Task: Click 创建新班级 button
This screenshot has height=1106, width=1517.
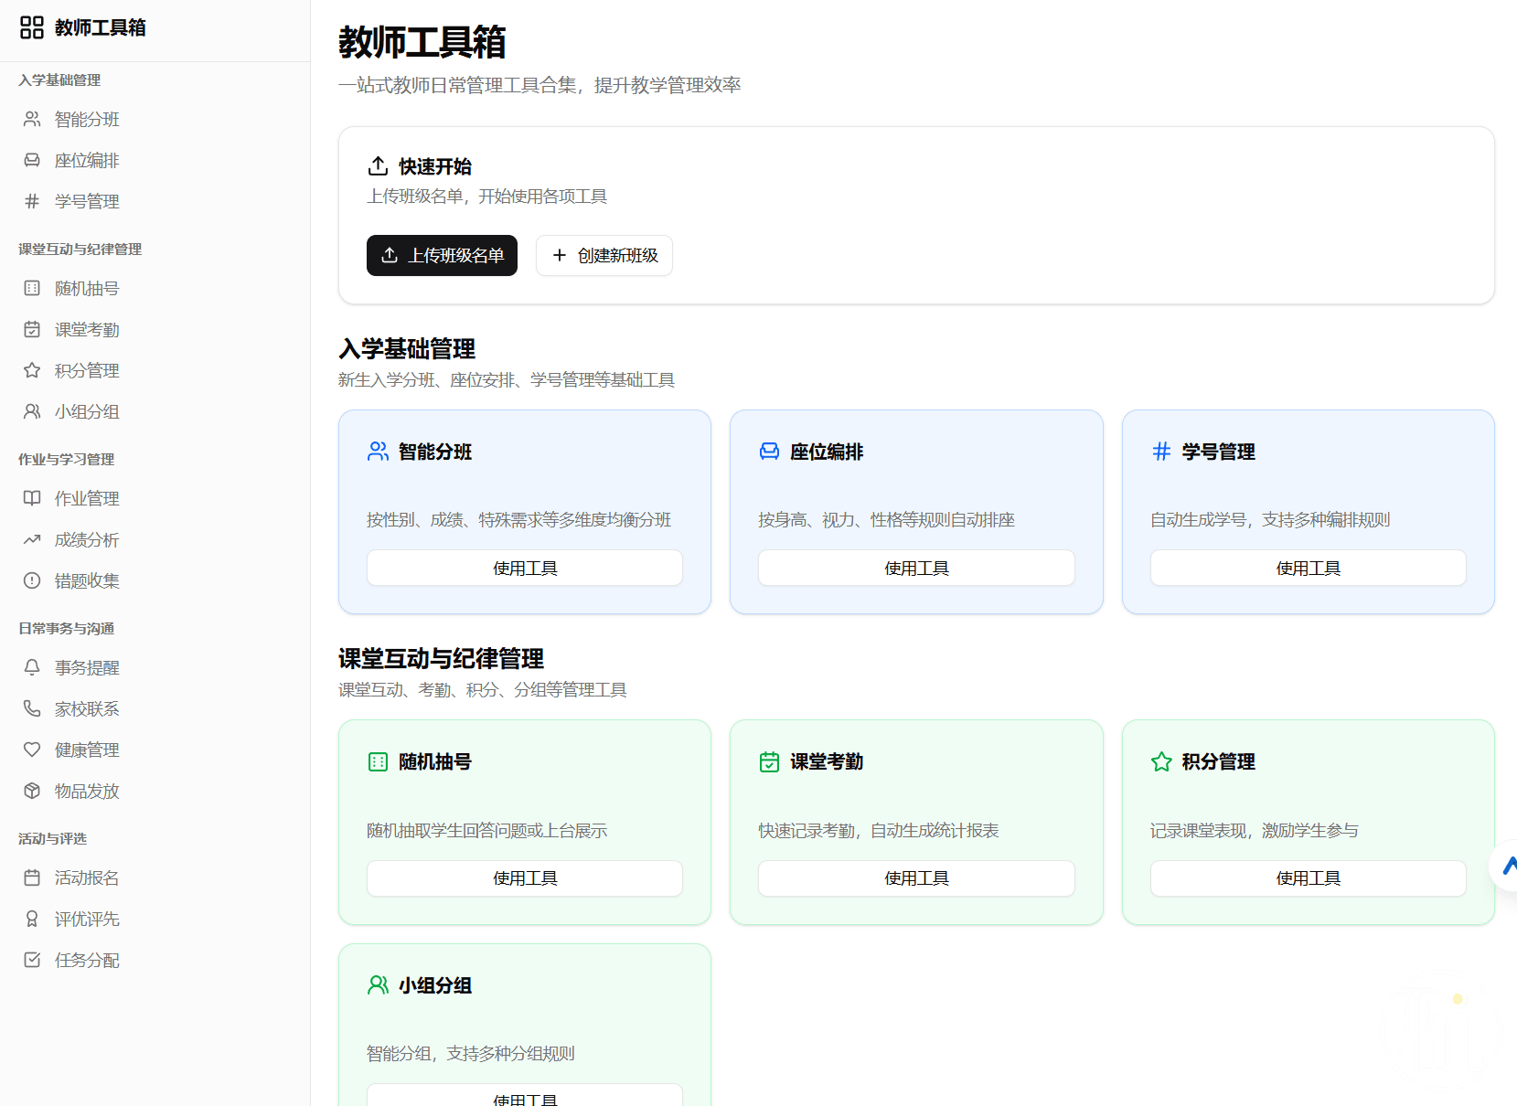Action: pos(604,256)
